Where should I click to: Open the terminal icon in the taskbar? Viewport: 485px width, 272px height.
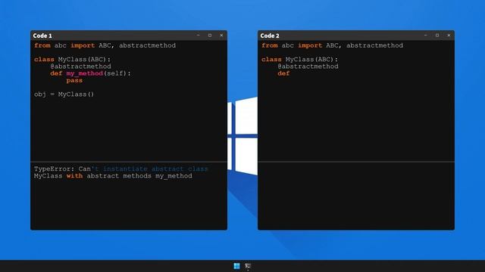tap(248, 266)
